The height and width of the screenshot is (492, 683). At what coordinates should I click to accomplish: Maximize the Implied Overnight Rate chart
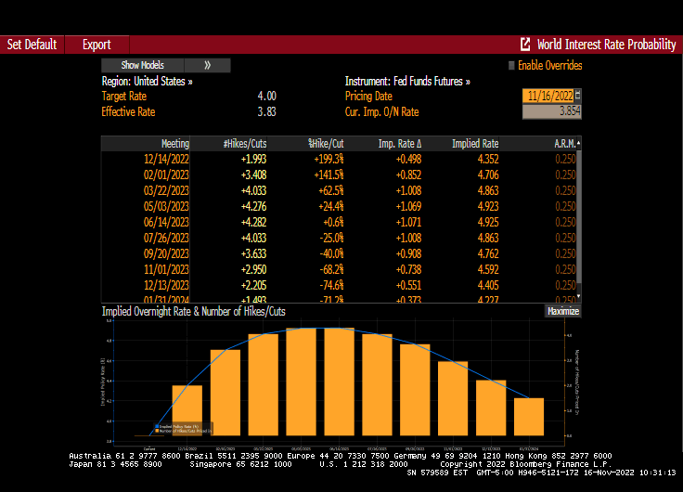(562, 311)
